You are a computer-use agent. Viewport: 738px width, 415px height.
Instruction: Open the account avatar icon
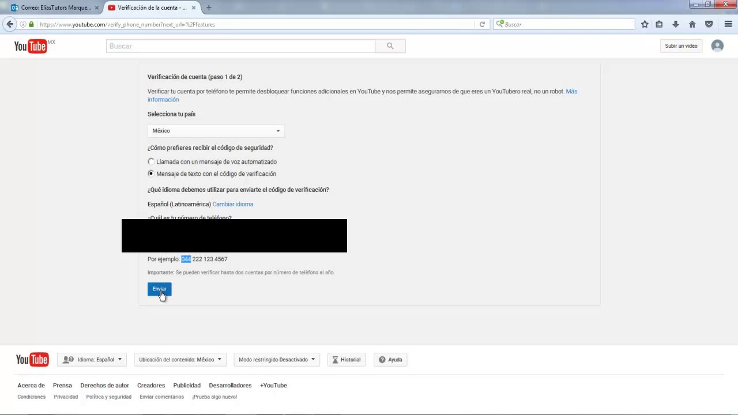(x=717, y=46)
